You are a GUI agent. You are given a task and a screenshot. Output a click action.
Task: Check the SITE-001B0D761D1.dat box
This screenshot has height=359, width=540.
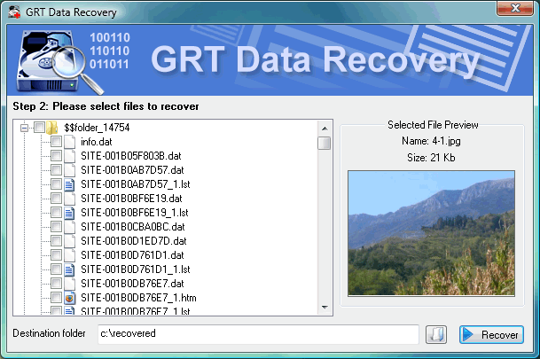pos(56,255)
